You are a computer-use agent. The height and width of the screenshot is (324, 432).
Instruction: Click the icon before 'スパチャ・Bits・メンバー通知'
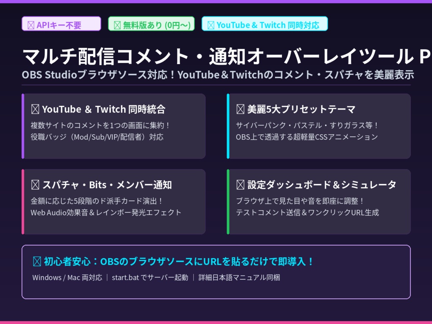coord(35,185)
